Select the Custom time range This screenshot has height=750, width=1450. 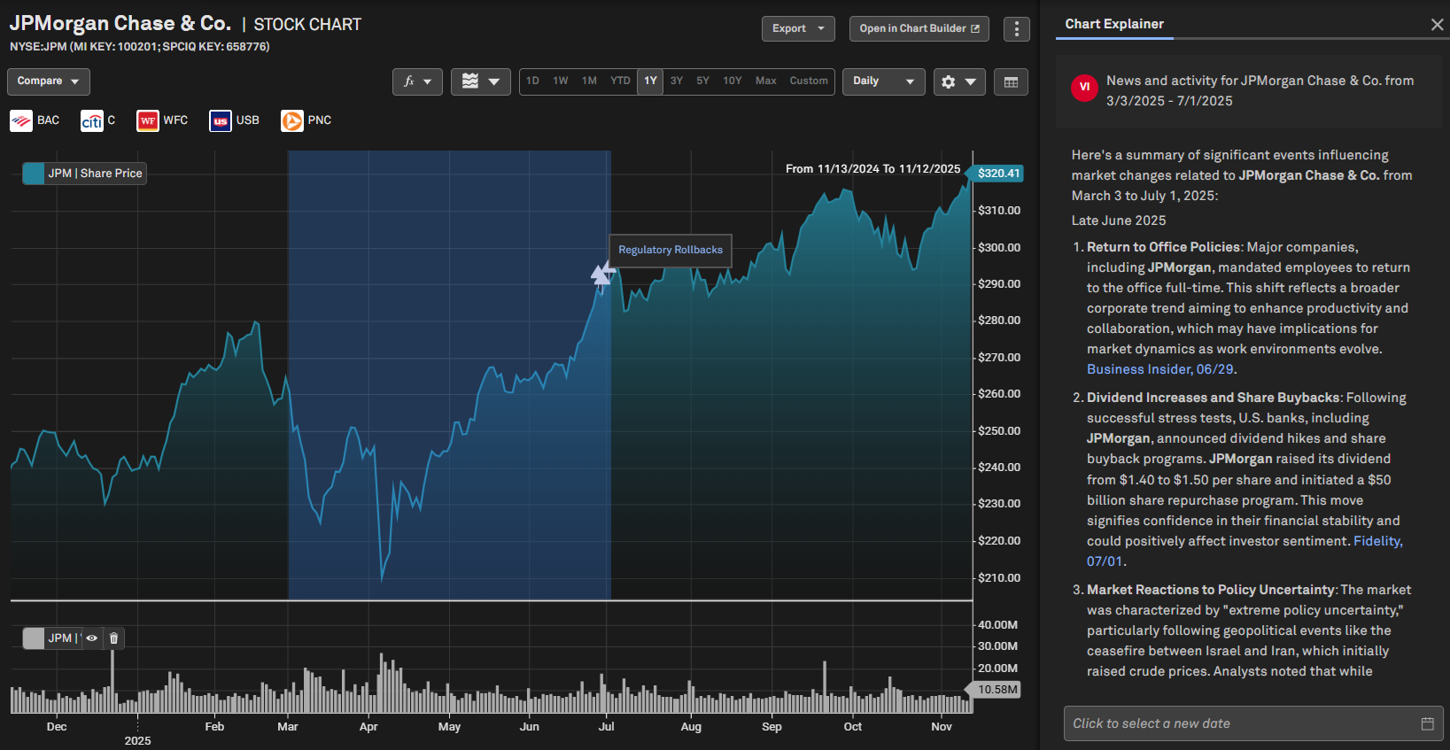tap(809, 81)
